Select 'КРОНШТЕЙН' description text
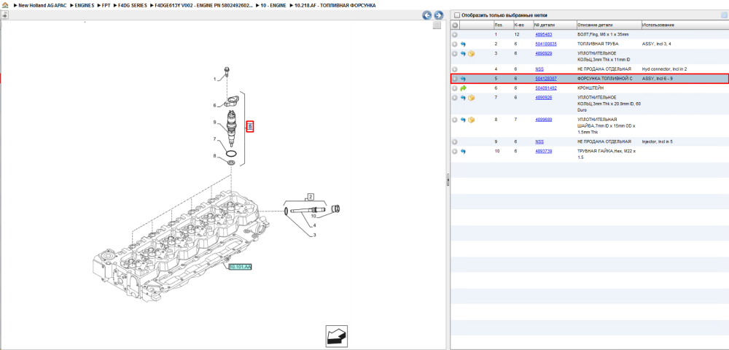Image resolution: width=729 pixels, height=350 pixels. click(590, 87)
